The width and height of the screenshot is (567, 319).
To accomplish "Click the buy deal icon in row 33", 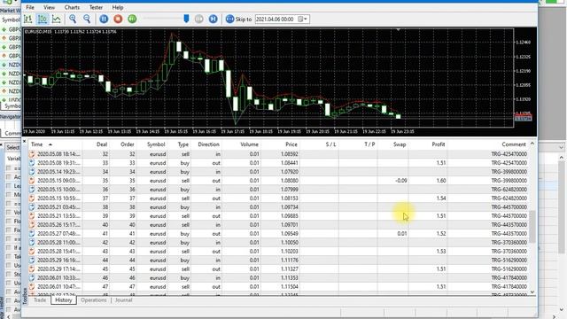I will click(x=32, y=163).
